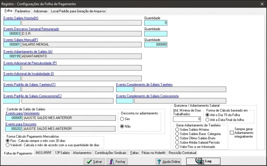267x166 pixels.
Task: Open the Log viewer button
Action: point(203,161)
